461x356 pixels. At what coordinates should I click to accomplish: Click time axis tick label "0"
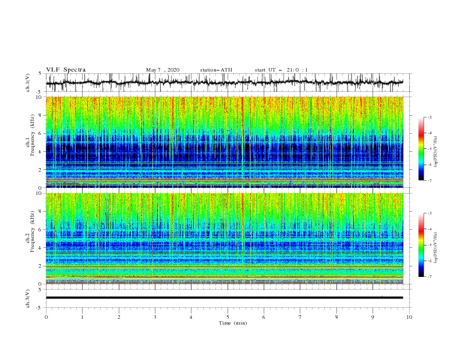click(46, 317)
